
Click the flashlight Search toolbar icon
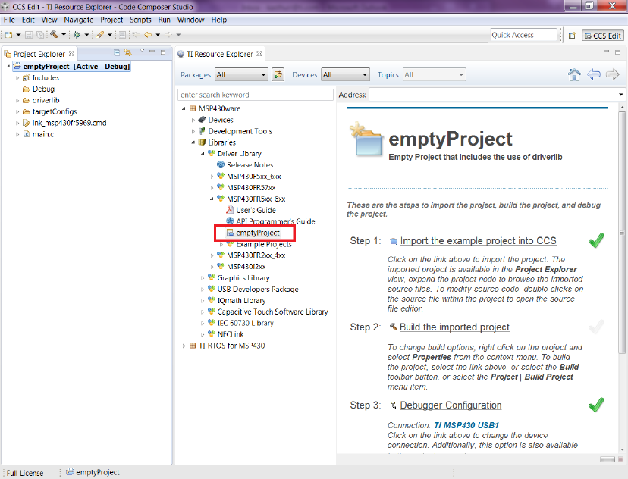[99, 35]
